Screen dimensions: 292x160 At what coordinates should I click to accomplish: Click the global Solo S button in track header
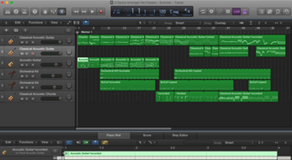click(25, 30)
